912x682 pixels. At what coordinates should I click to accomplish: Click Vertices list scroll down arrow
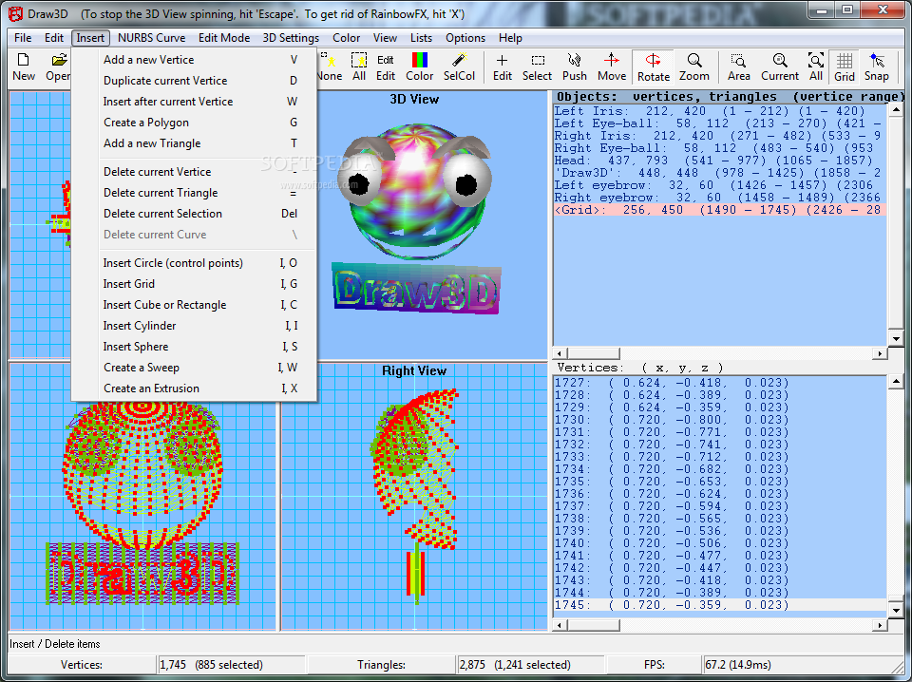(896, 611)
